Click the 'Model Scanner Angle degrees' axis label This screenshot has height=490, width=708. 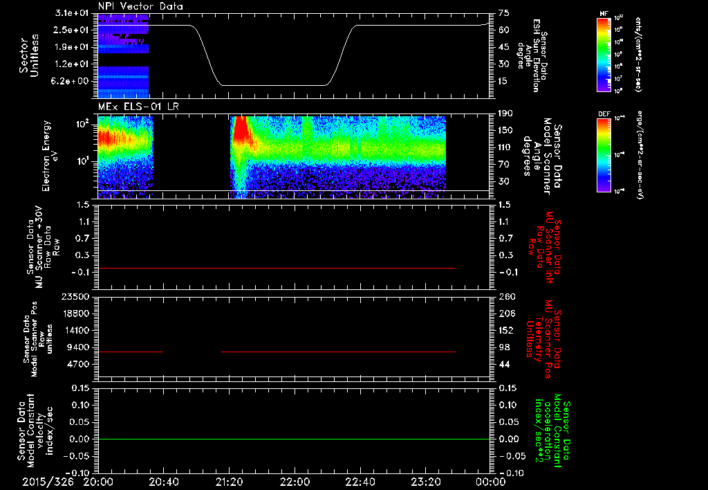(x=542, y=156)
